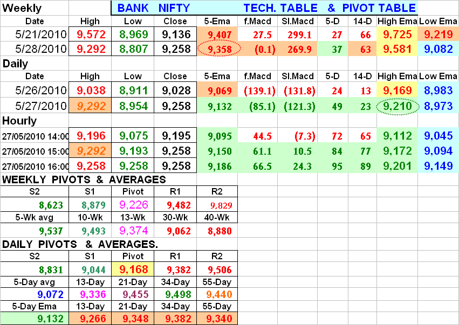Click weekly Pivot value 9,226
Image resolution: width=459 pixels, height=325 pixels.
tap(133, 205)
